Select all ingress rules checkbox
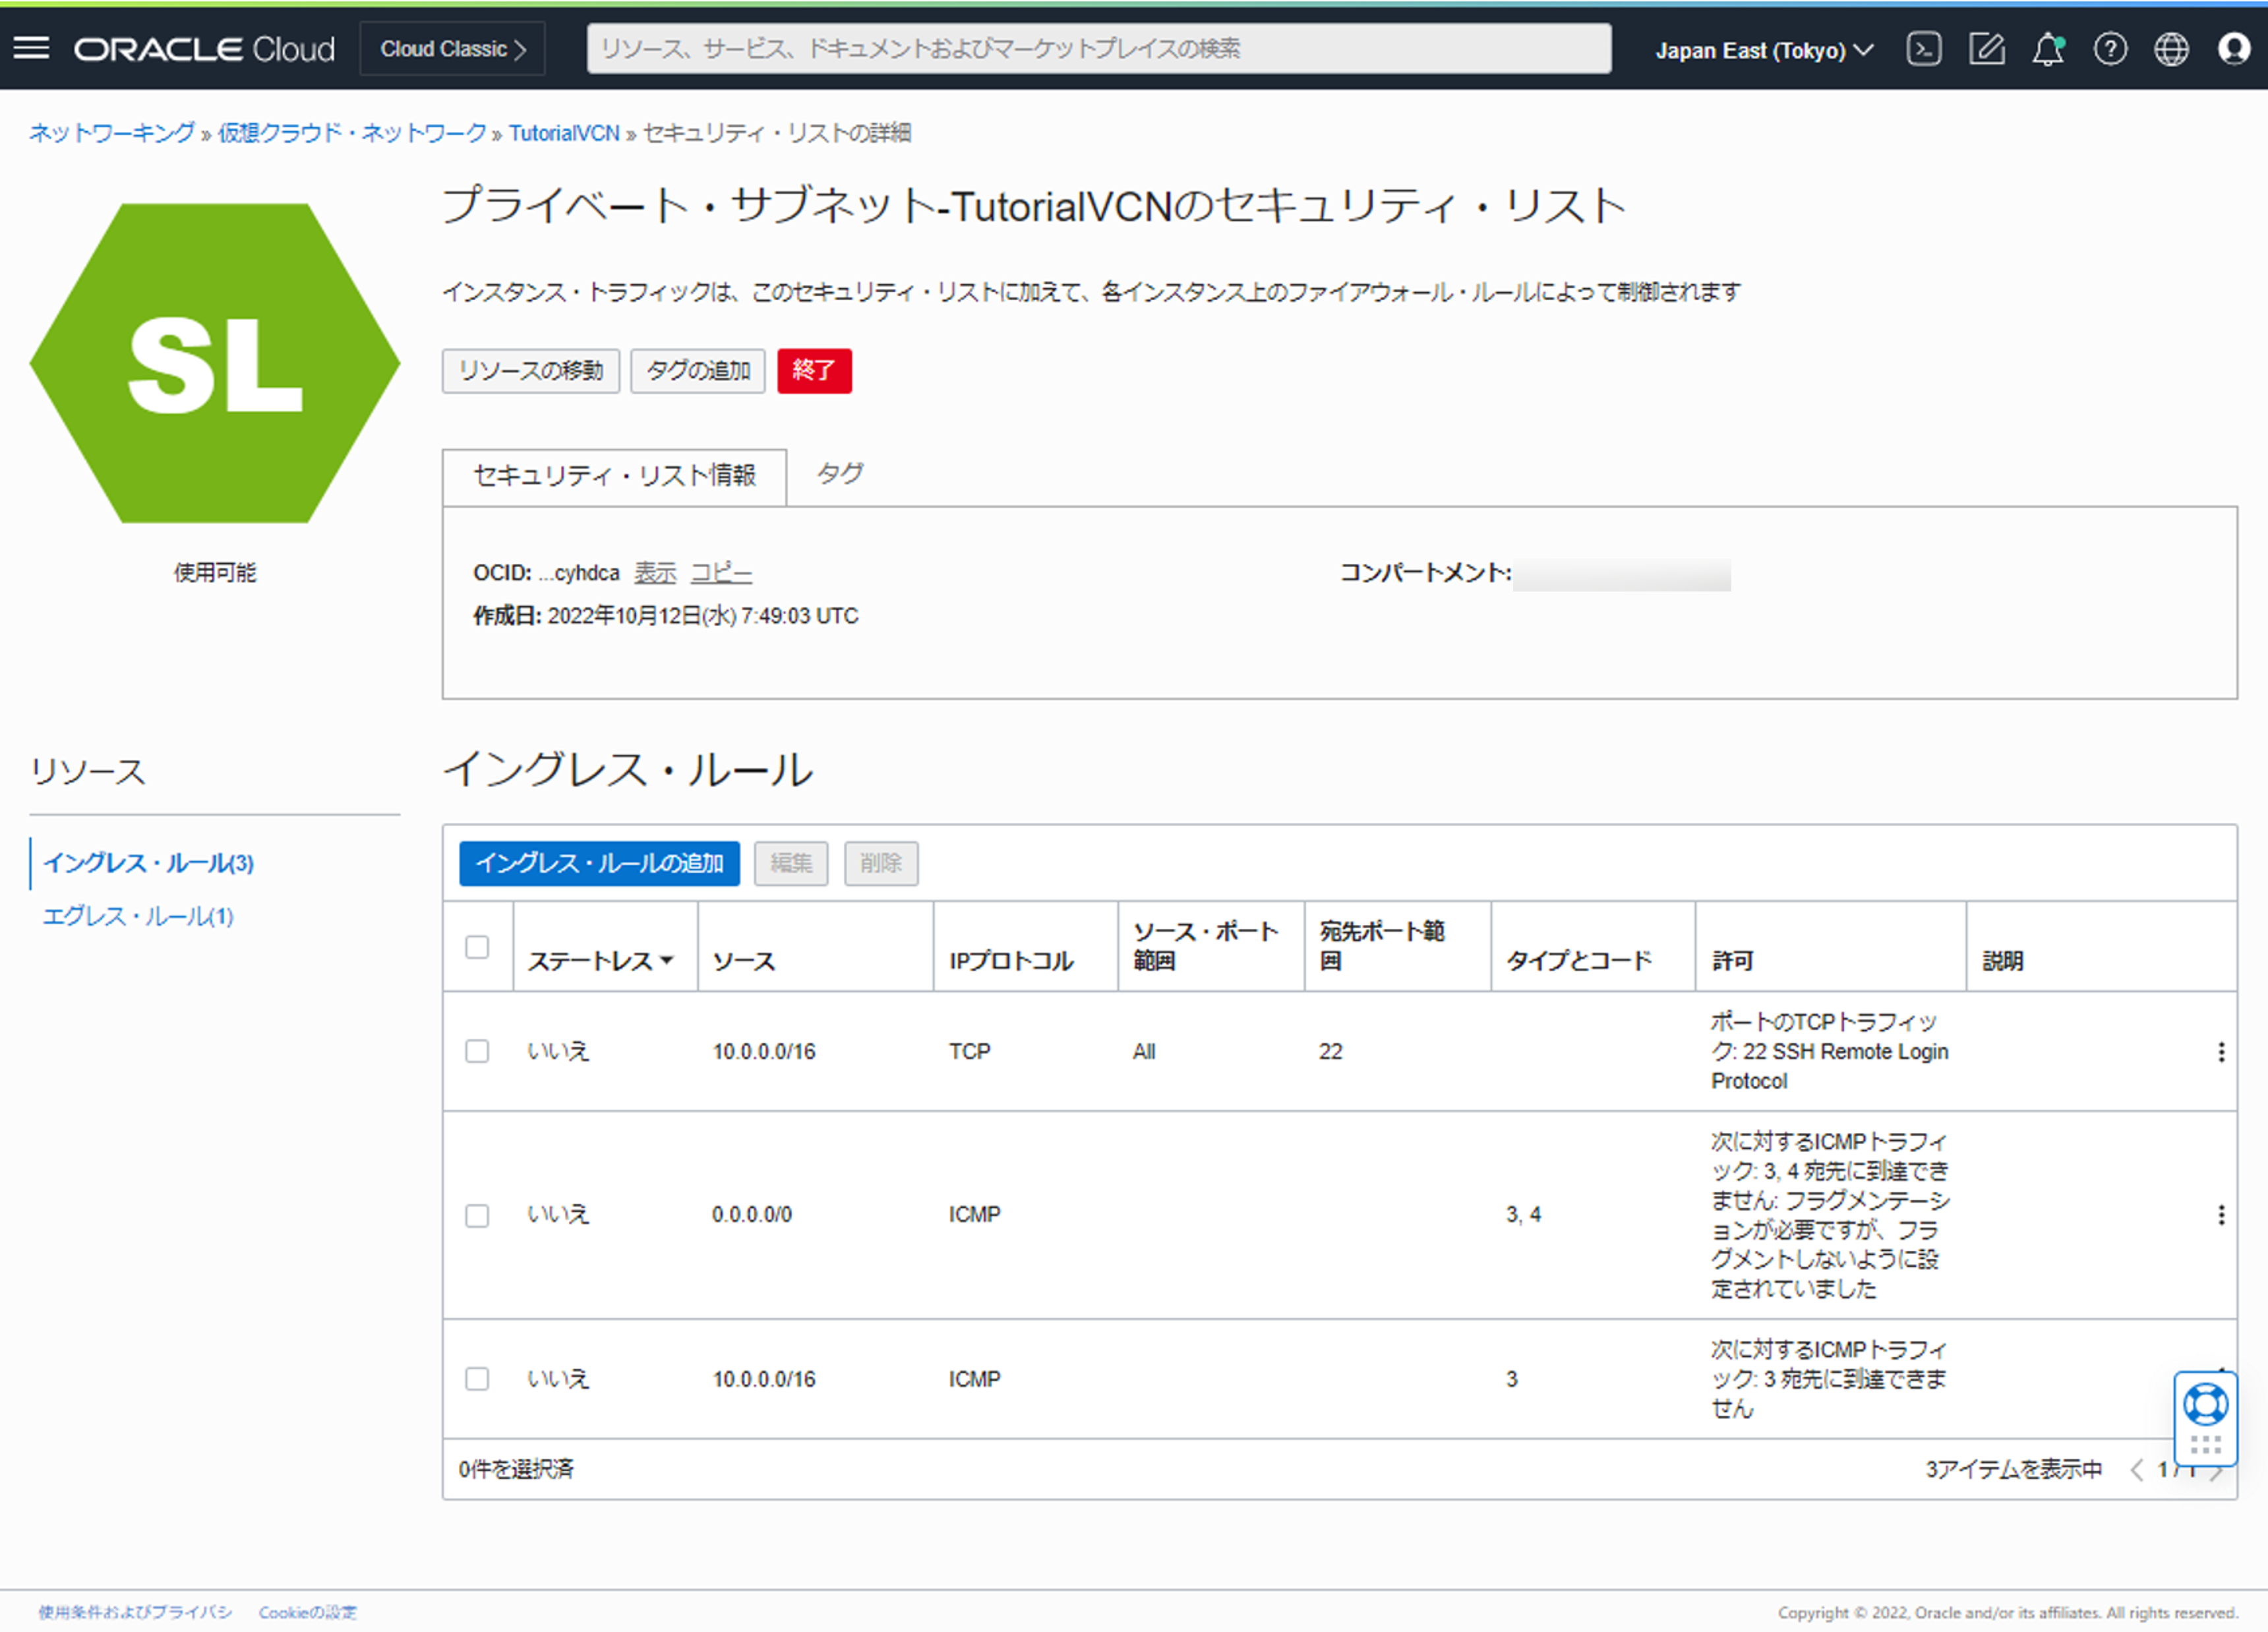The height and width of the screenshot is (1632, 2268). [x=477, y=945]
